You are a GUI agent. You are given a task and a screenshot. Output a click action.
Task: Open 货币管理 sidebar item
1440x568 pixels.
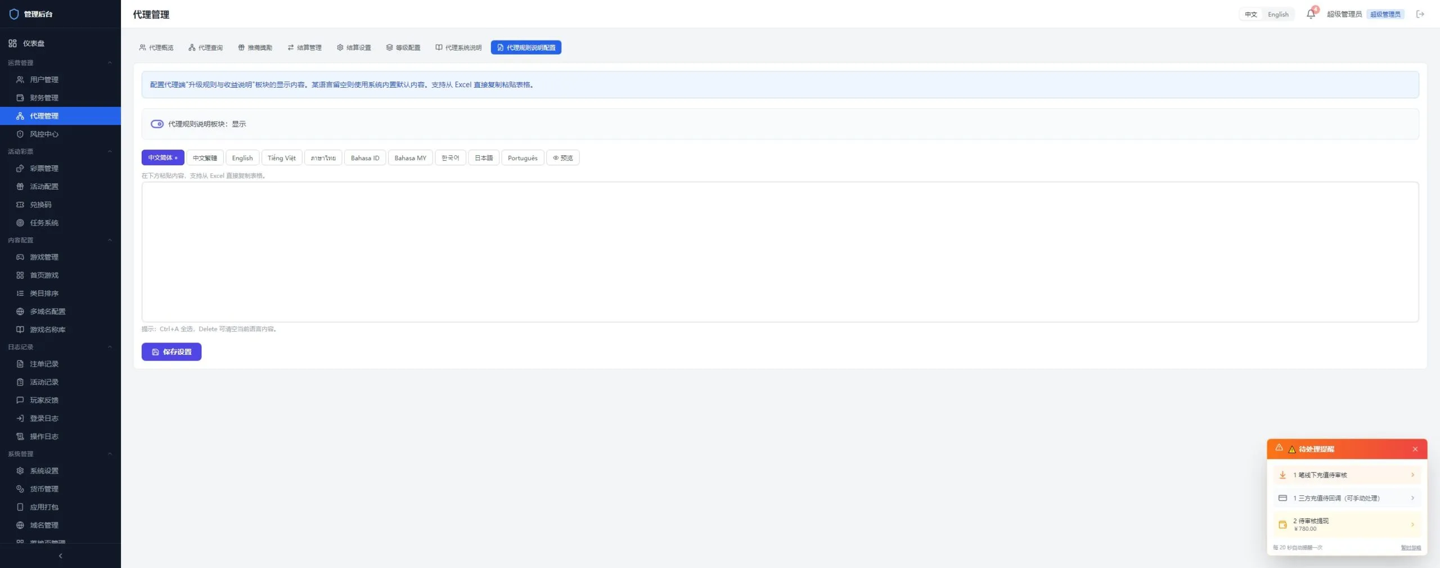(x=60, y=489)
